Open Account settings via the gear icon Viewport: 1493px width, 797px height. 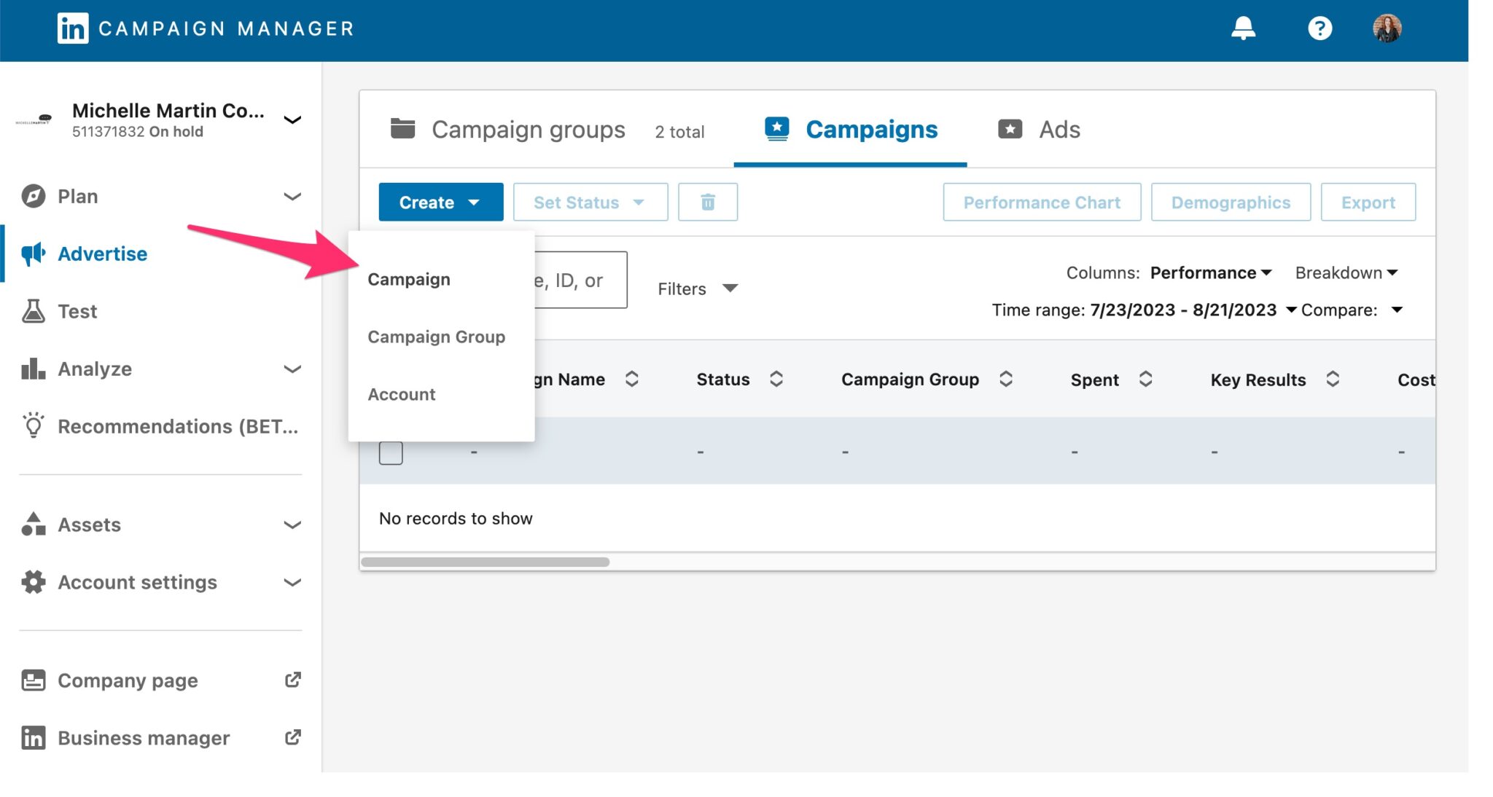pyautogui.click(x=33, y=582)
